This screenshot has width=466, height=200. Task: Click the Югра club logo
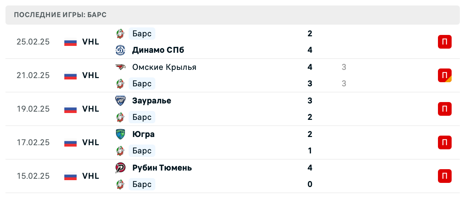[x=120, y=134]
